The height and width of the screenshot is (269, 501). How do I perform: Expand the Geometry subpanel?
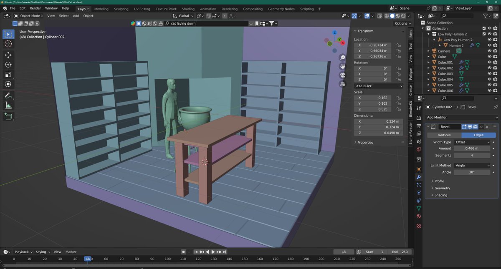pos(442,188)
